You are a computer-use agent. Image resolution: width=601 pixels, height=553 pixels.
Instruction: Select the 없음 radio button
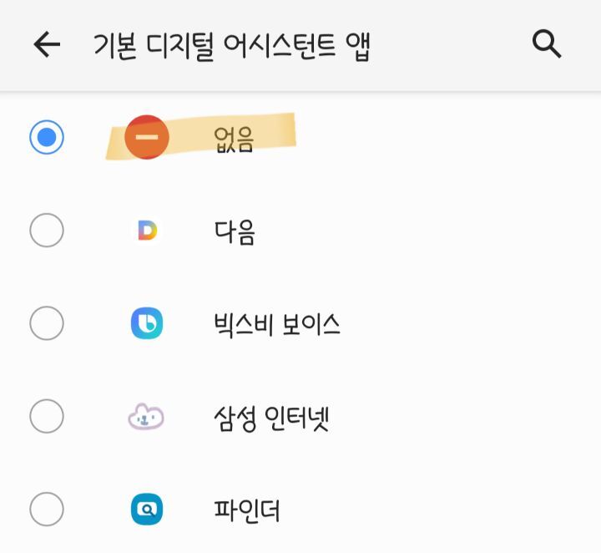click(x=47, y=138)
